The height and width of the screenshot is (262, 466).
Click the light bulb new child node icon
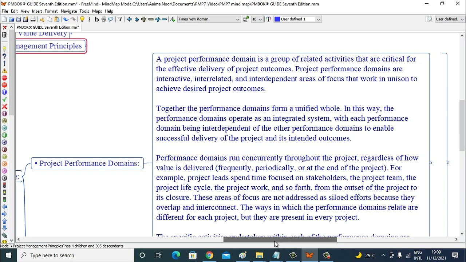(82, 19)
